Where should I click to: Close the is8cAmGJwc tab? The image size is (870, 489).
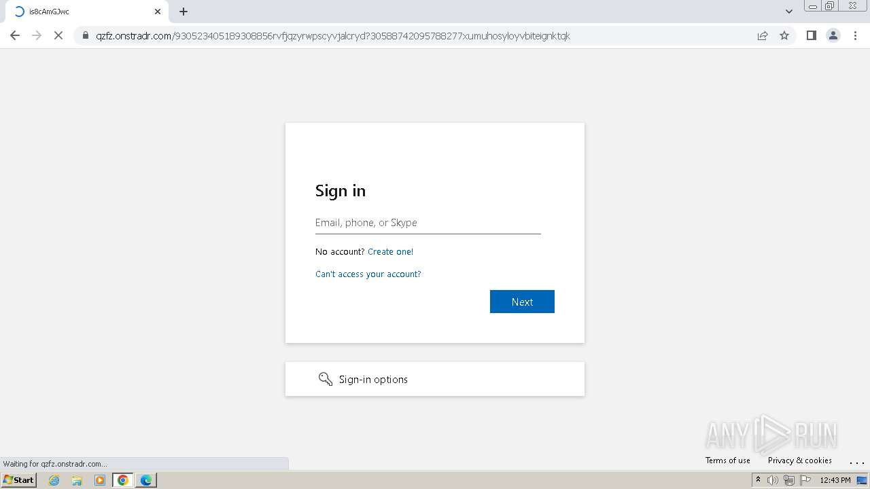158,12
